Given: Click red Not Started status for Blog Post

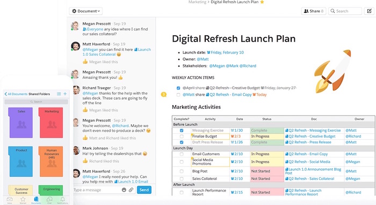Looking at the screenshot, I should [266, 171].
